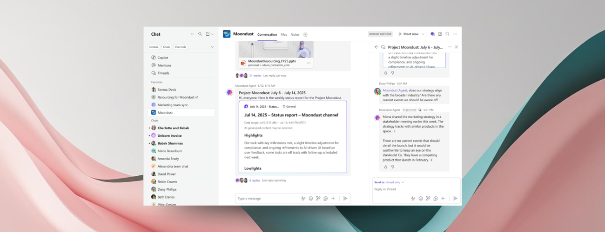
Task: Thumbs up the Moondust Agent strategy reply
Action: [x=385, y=167]
